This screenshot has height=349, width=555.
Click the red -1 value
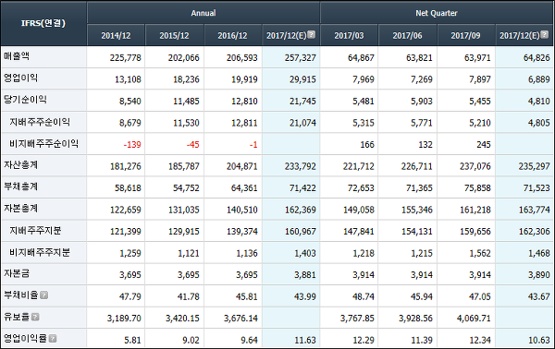click(x=253, y=144)
